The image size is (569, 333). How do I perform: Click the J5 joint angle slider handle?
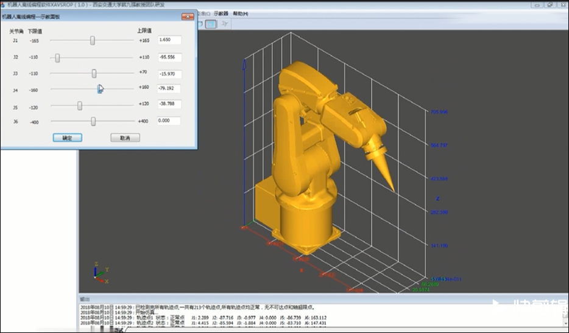click(80, 105)
